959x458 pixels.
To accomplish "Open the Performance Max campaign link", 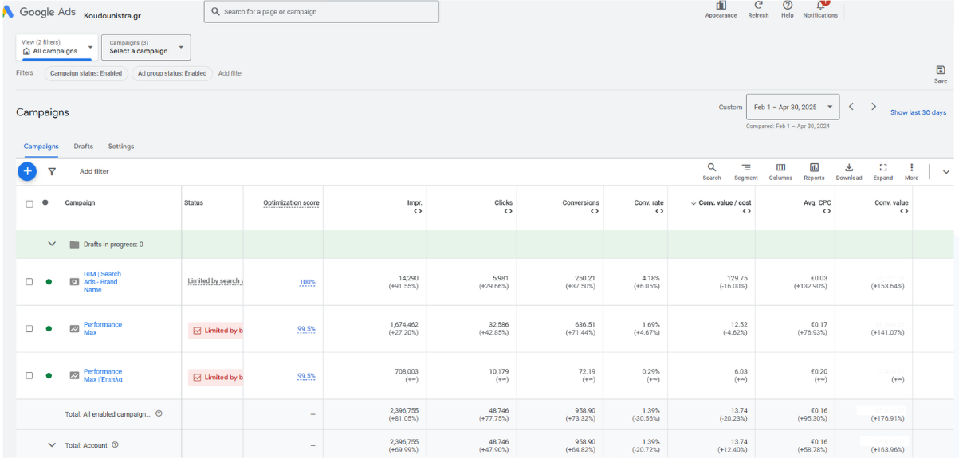I will click(103, 328).
